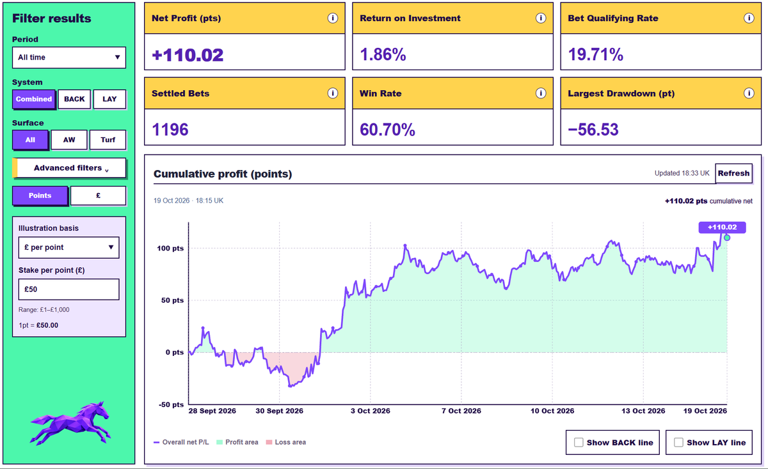Enable the Show BACK line checkbox
This screenshot has width=768, height=469.
pyautogui.click(x=579, y=442)
